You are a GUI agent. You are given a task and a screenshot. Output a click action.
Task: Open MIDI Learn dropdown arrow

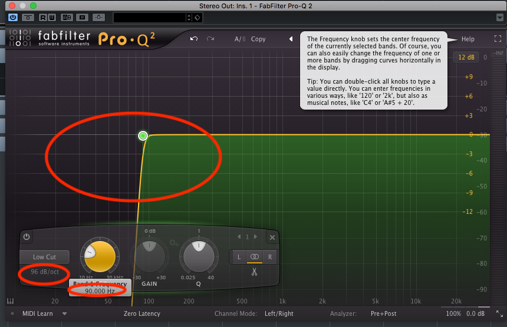point(65,313)
